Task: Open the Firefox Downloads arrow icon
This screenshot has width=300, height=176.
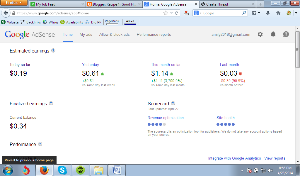Action: click(267, 13)
